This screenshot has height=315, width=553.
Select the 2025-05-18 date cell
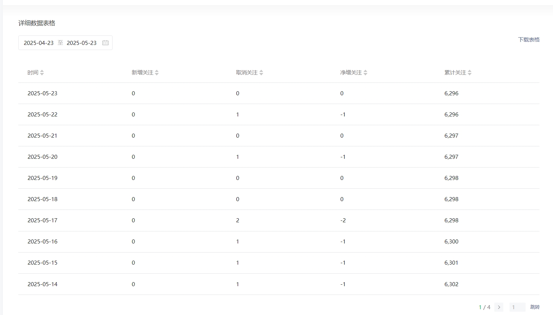(42, 199)
